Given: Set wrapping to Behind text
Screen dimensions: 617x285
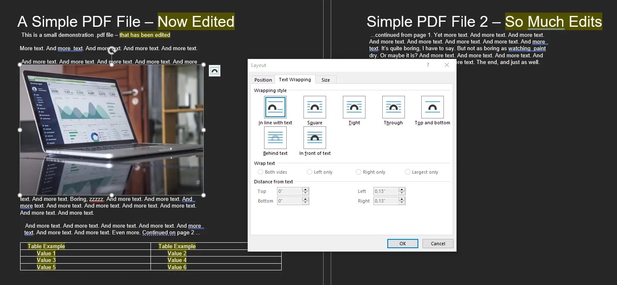Looking at the screenshot, I should pos(275,138).
